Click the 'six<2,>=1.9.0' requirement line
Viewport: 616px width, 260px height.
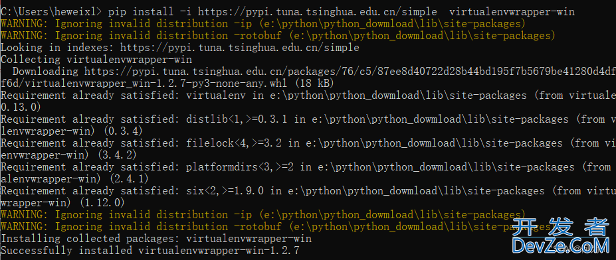coord(308,192)
